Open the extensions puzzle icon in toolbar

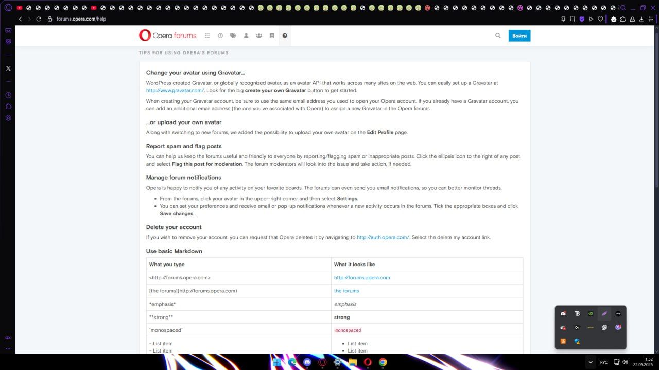pos(623,19)
